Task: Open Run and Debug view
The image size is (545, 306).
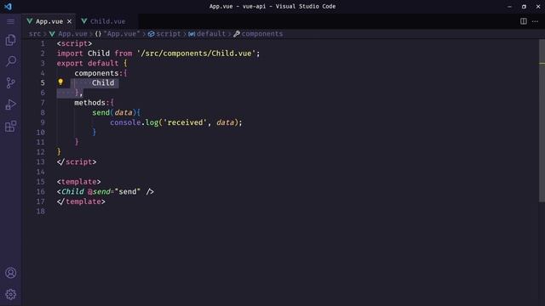Action: (x=11, y=105)
